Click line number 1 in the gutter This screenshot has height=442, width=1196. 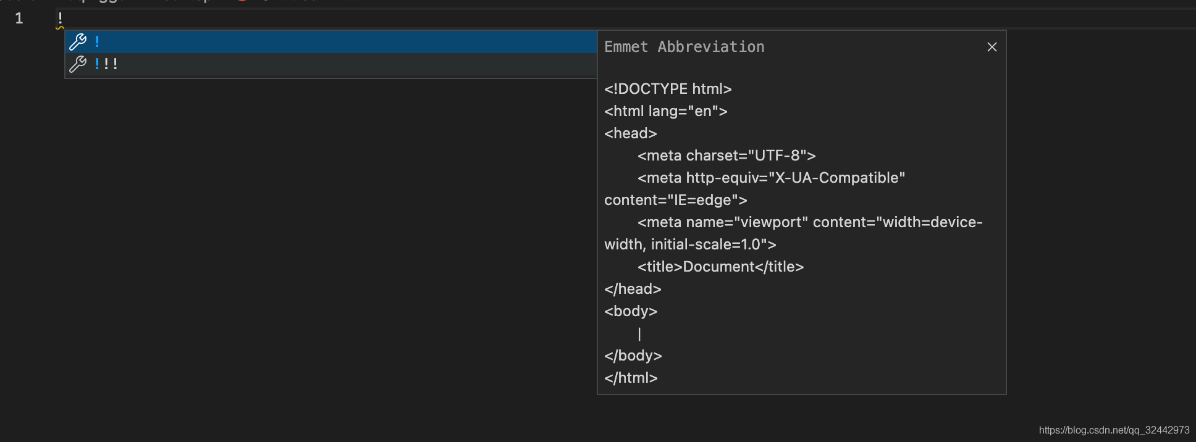19,19
